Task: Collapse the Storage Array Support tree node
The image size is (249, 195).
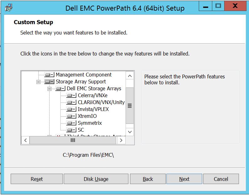Action: tap(38, 82)
